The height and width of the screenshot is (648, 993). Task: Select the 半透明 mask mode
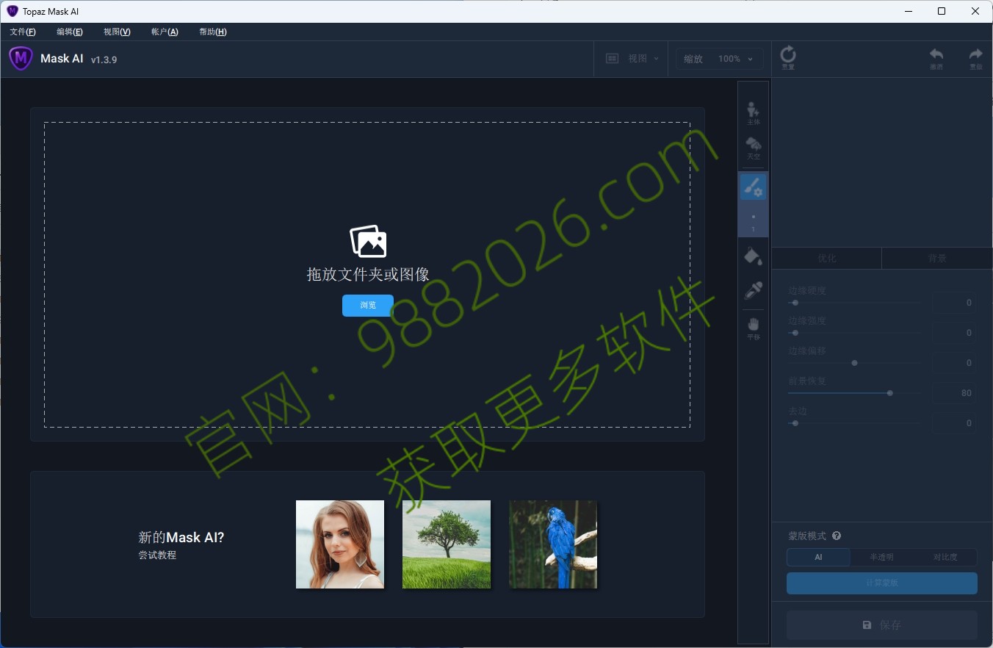pyautogui.click(x=881, y=557)
